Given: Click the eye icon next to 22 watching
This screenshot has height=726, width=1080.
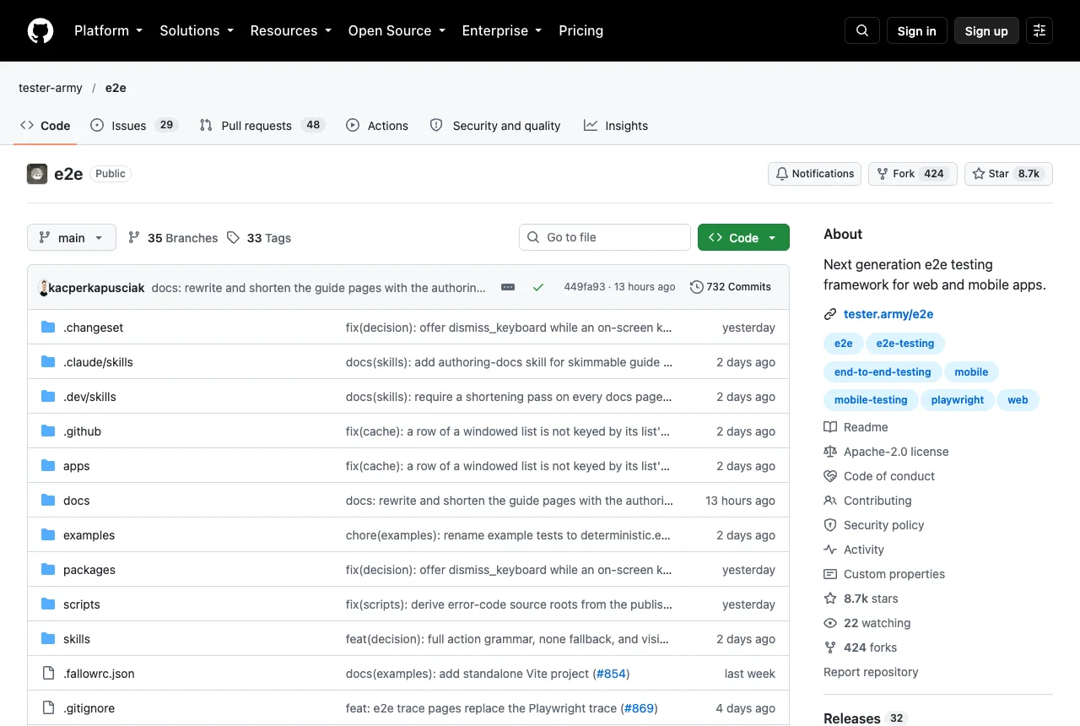Looking at the screenshot, I should click(x=830, y=623).
